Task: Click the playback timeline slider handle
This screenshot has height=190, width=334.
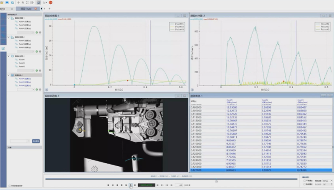Action: [216, 181]
